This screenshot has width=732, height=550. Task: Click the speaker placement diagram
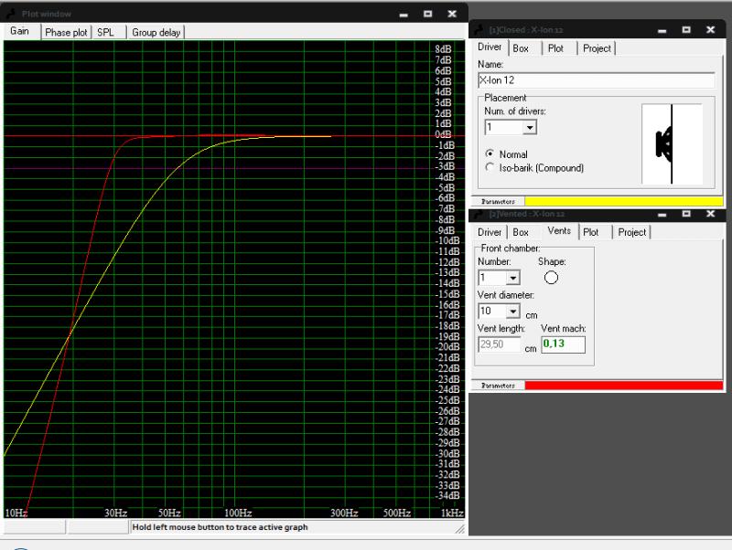(x=672, y=143)
